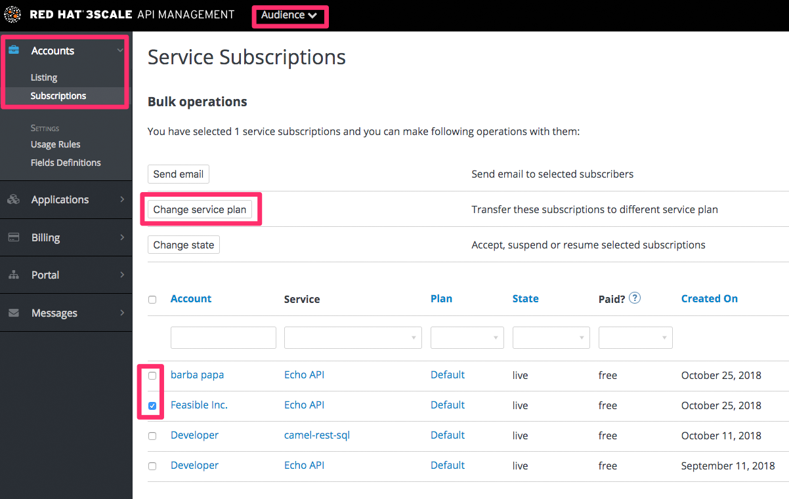Click the Applications cubes icon
This screenshot has height=499, width=789.
tap(14, 200)
